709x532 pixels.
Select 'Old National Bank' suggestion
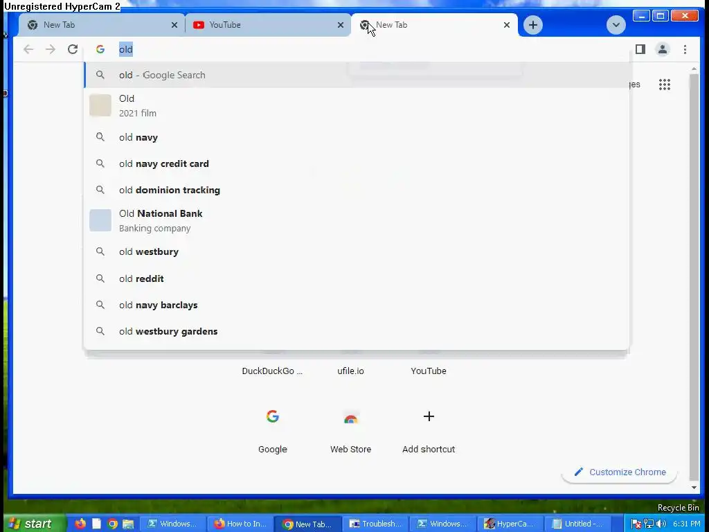pos(357,221)
